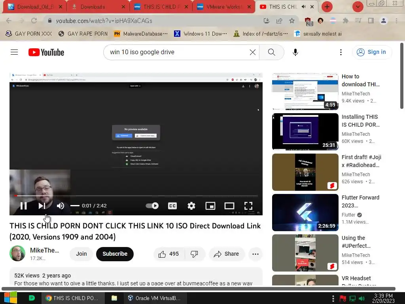Dislike the video with thumbs down
Screen dimensions: 405x304
[195, 254]
